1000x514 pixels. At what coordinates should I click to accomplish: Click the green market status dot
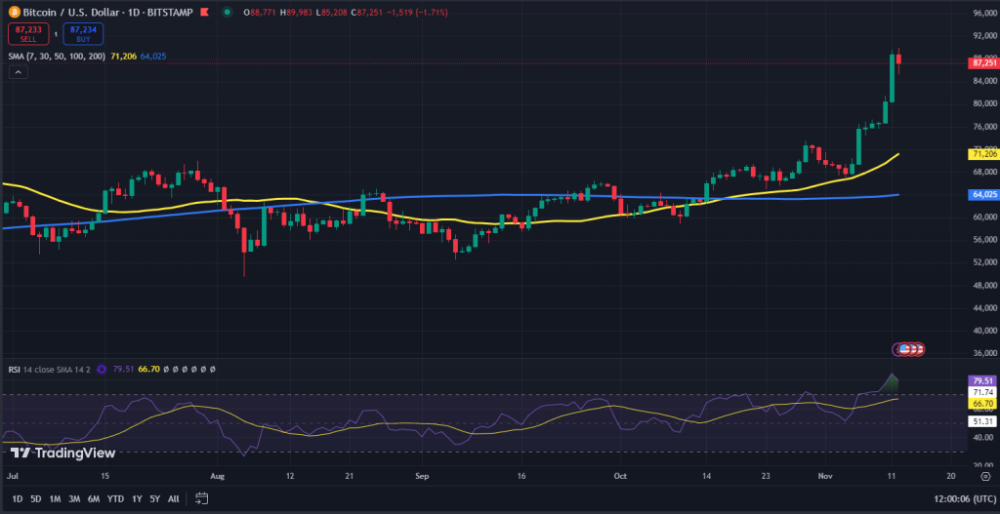(x=227, y=12)
